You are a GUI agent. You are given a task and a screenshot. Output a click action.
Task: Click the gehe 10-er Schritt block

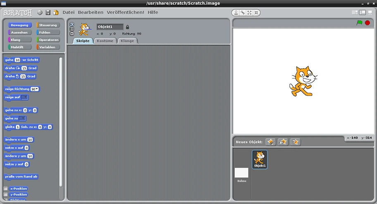tap(21, 60)
